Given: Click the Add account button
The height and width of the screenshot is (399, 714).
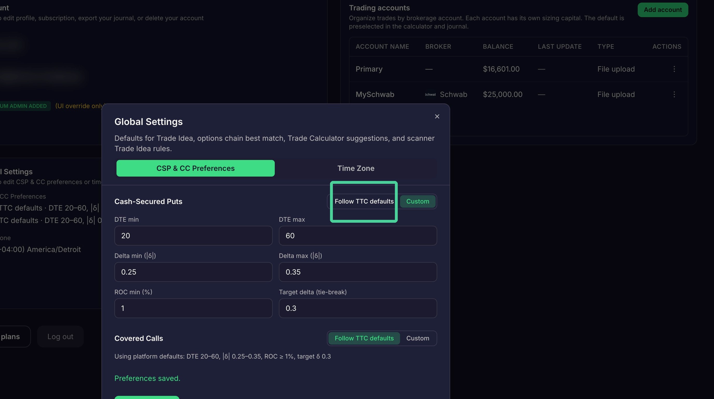Looking at the screenshot, I should 662,10.
